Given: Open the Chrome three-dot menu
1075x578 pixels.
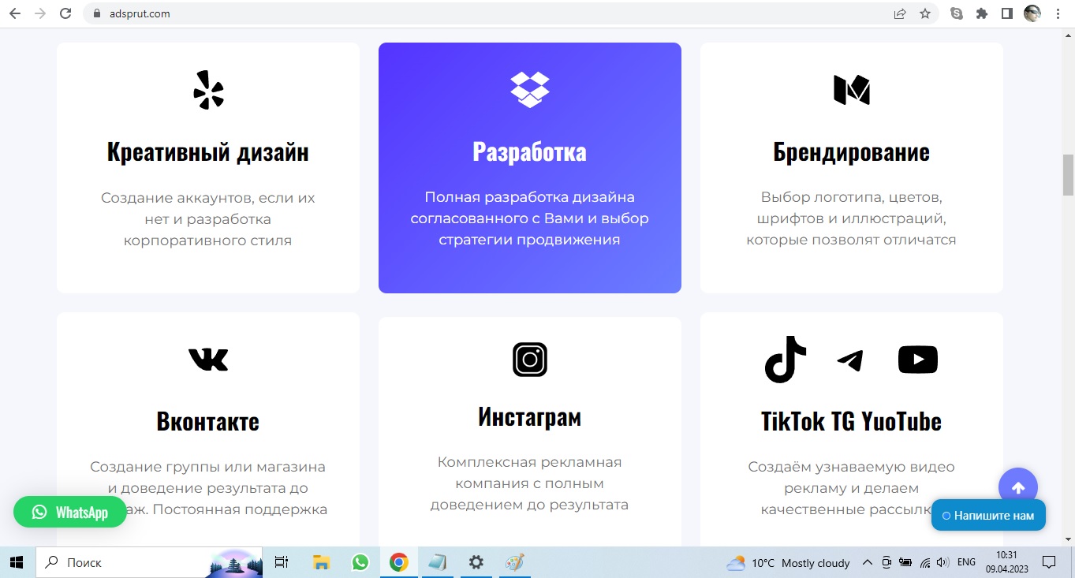Looking at the screenshot, I should coord(1058,13).
